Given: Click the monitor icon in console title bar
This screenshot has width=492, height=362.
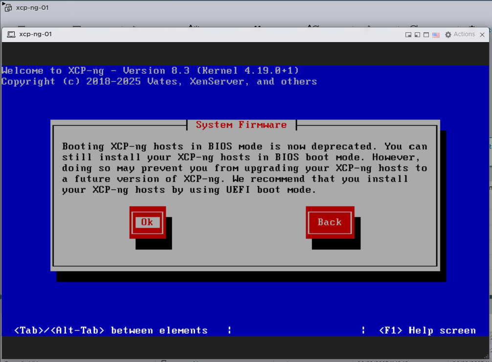Looking at the screenshot, I should coord(11,35).
